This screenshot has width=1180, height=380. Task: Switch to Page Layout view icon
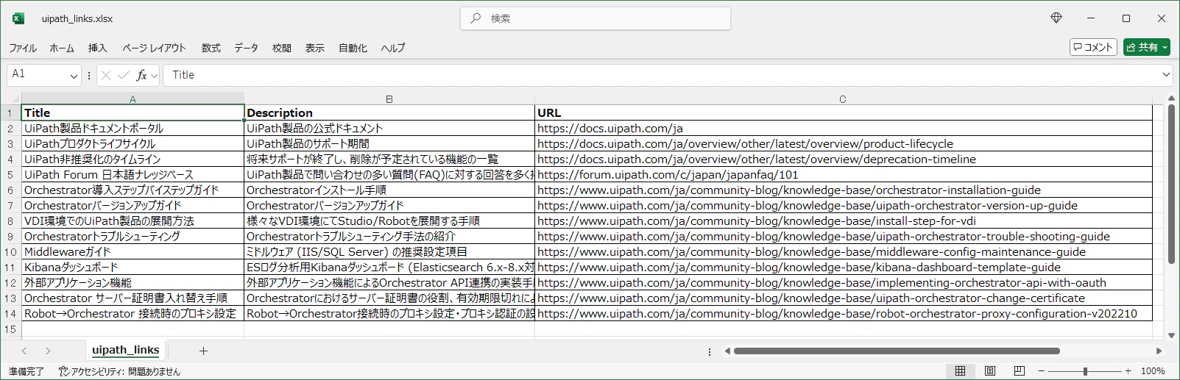990,371
